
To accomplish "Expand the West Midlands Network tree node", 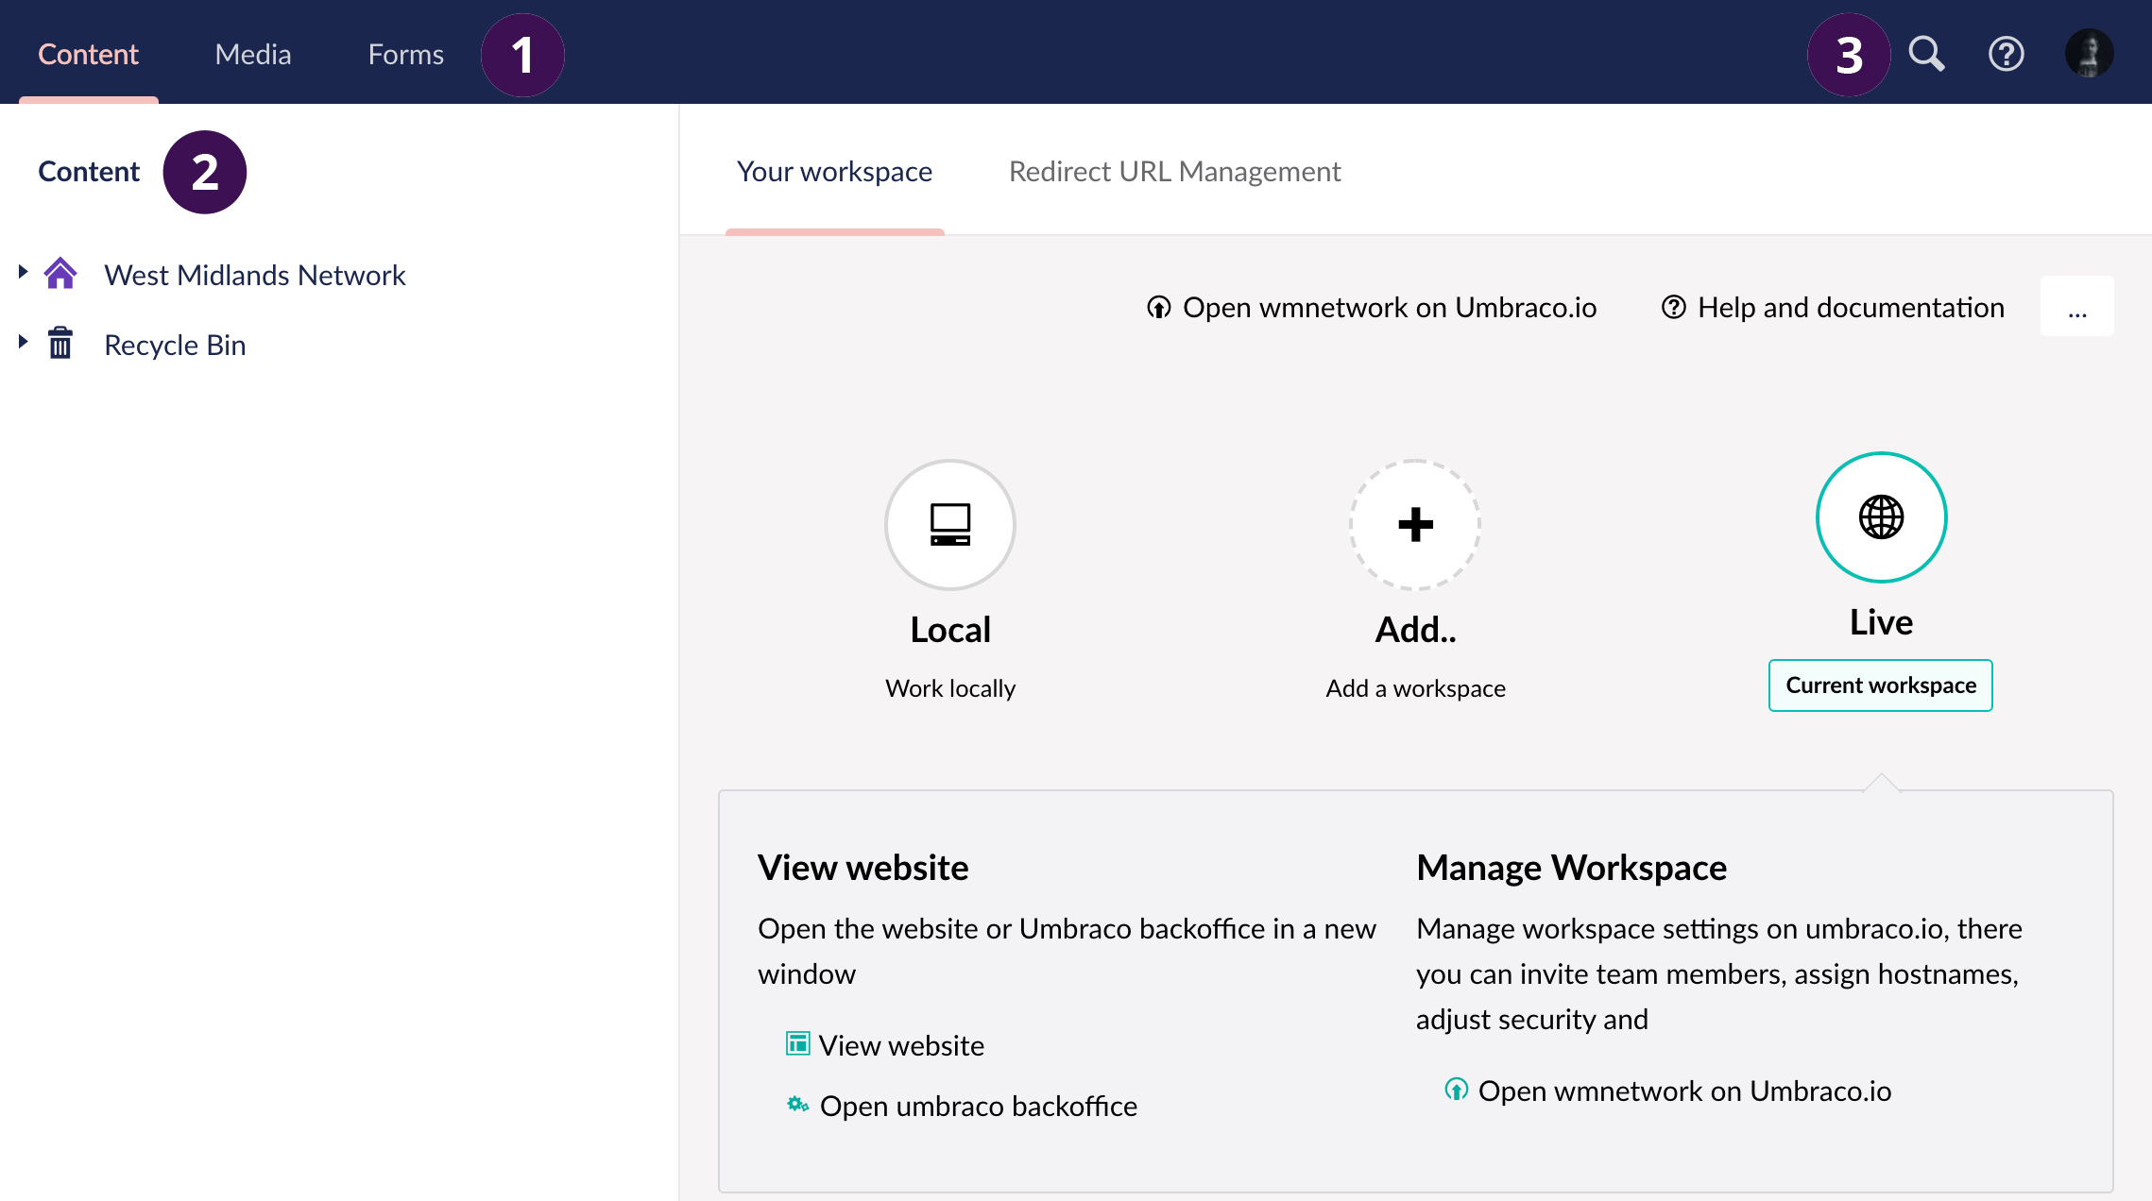I will pos(23,272).
